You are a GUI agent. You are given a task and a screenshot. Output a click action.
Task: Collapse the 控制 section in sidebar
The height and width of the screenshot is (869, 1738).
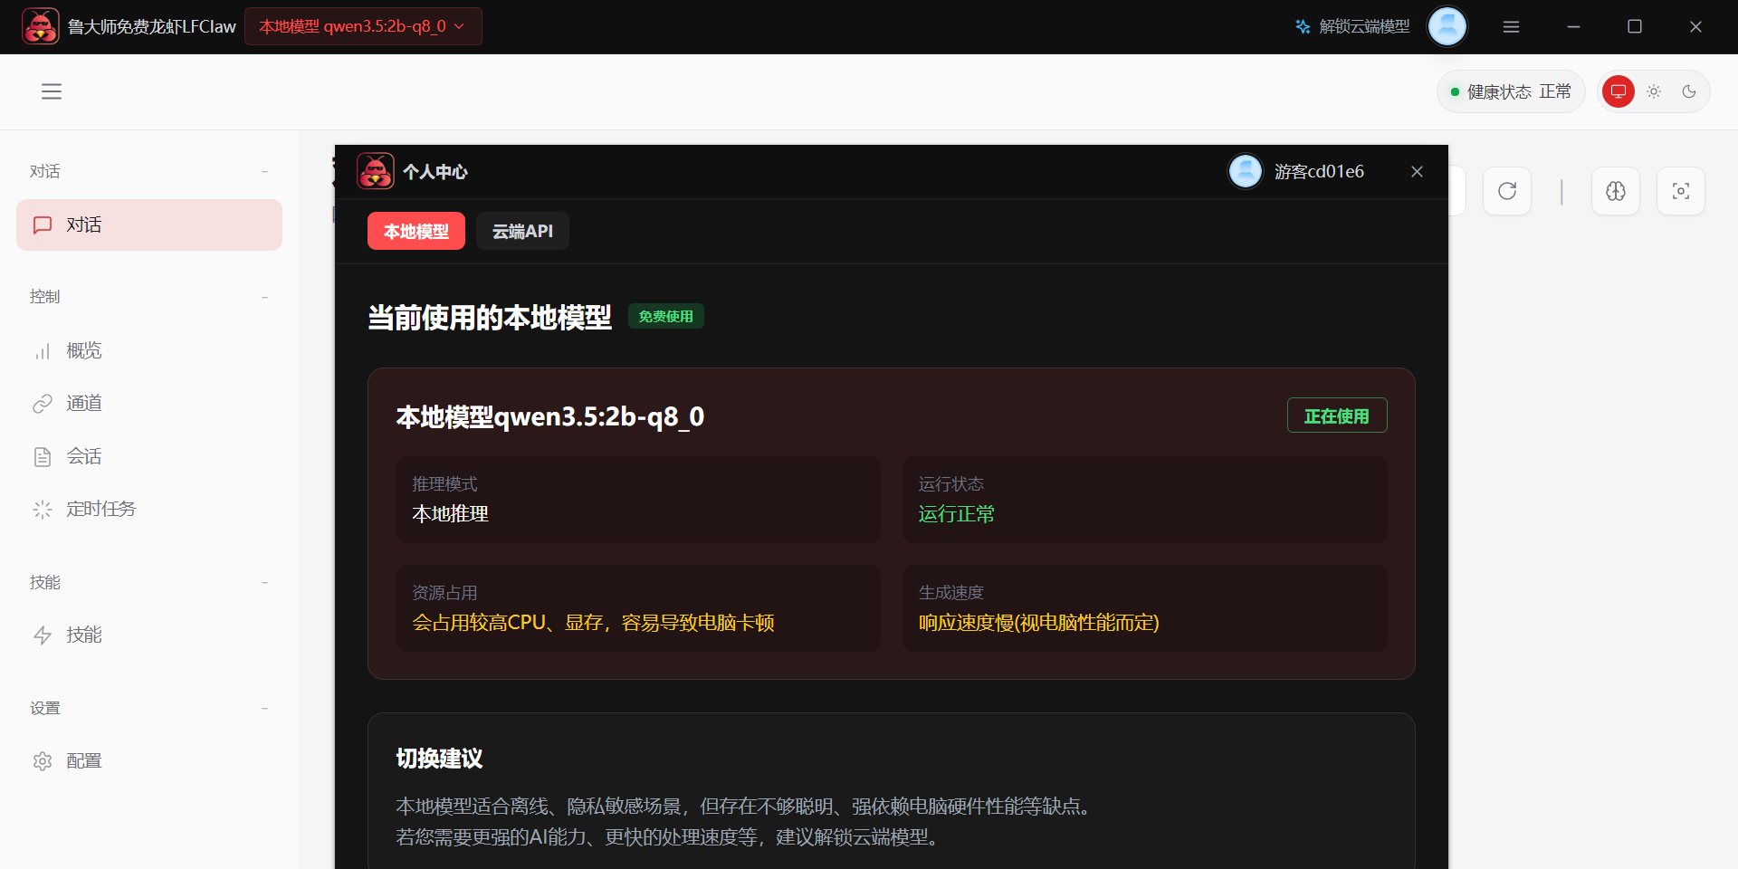[x=264, y=297]
